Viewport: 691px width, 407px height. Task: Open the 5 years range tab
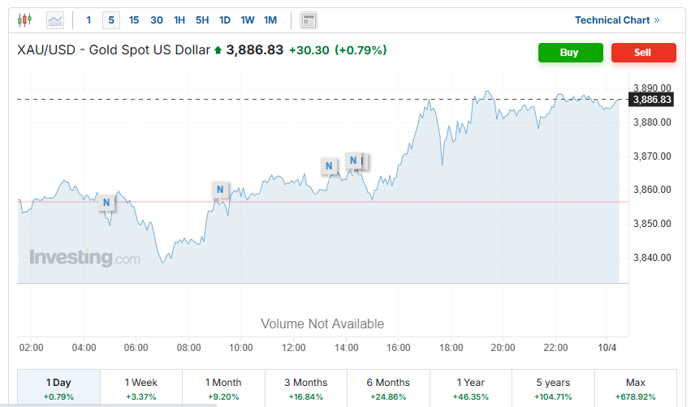coord(553,388)
